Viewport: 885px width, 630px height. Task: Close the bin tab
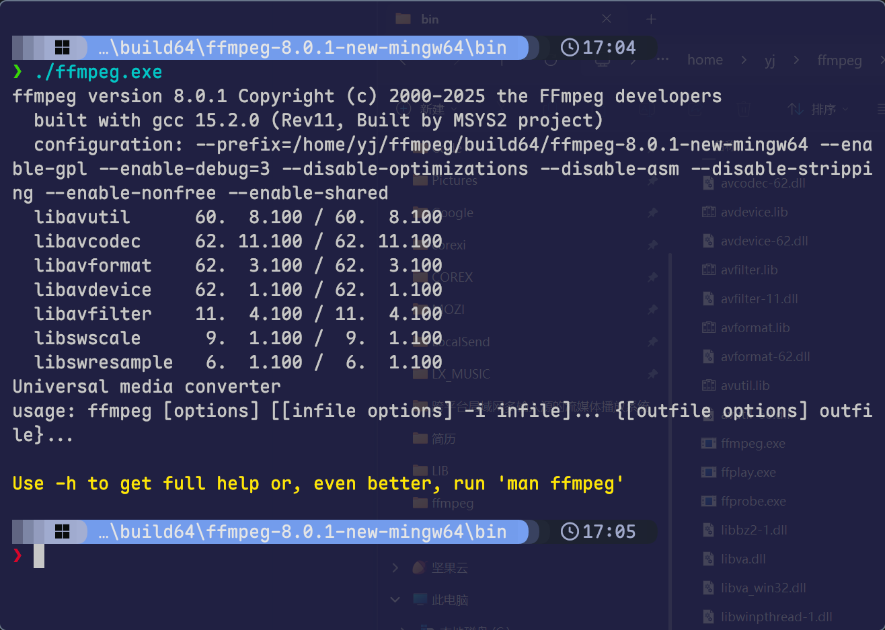(607, 19)
